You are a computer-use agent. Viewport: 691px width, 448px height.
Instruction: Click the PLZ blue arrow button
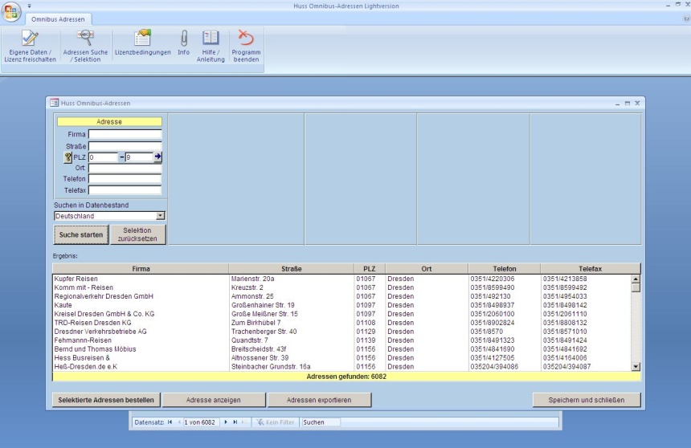[x=157, y=157]
